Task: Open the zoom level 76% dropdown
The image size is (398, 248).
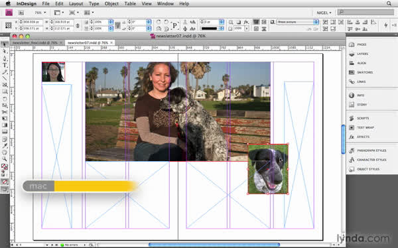Action: [40, 13]
